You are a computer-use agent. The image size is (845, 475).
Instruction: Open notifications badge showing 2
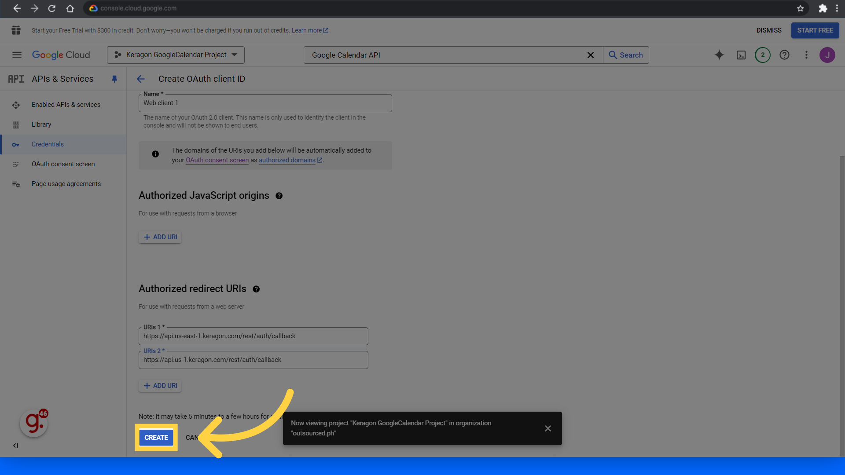(x=763, y=55)
